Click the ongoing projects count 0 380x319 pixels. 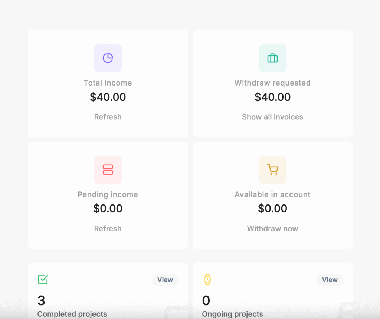[x=206, y=300]
